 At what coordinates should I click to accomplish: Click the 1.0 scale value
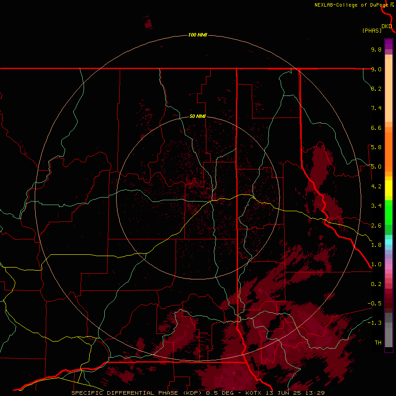coord(376,264)
